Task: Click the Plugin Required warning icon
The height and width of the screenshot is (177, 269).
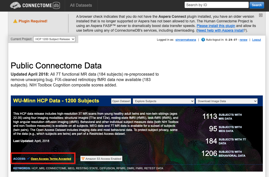Action: coord(15,21)
